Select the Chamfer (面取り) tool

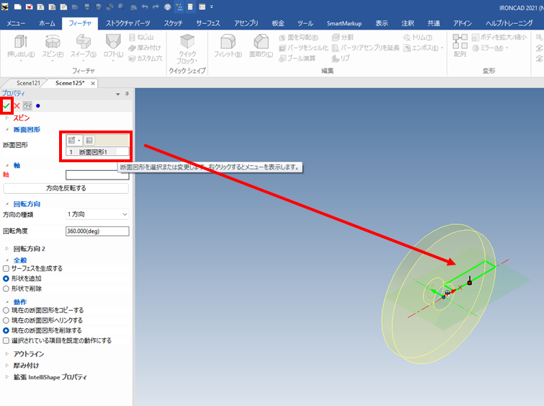click(260, 45)
